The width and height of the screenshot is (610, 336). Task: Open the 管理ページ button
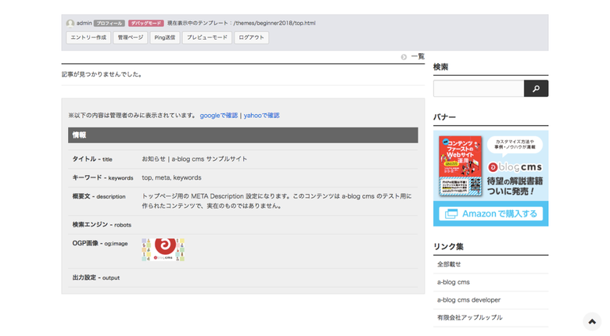coord(131,38)
